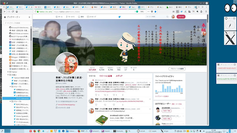Select the highlighted モトケン bookmark row

(16, 99)
